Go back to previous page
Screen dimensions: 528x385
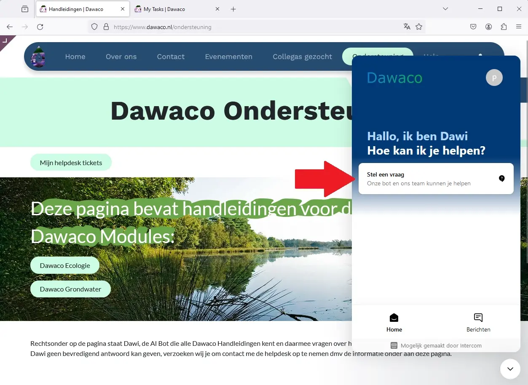click(x=10, y=27)
